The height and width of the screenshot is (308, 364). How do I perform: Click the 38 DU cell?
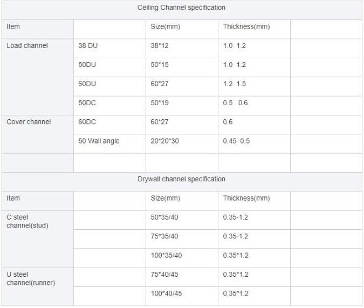coord(88,46)
